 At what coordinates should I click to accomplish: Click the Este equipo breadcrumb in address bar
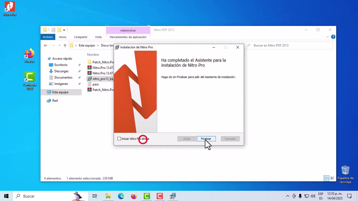click(87, 46)
